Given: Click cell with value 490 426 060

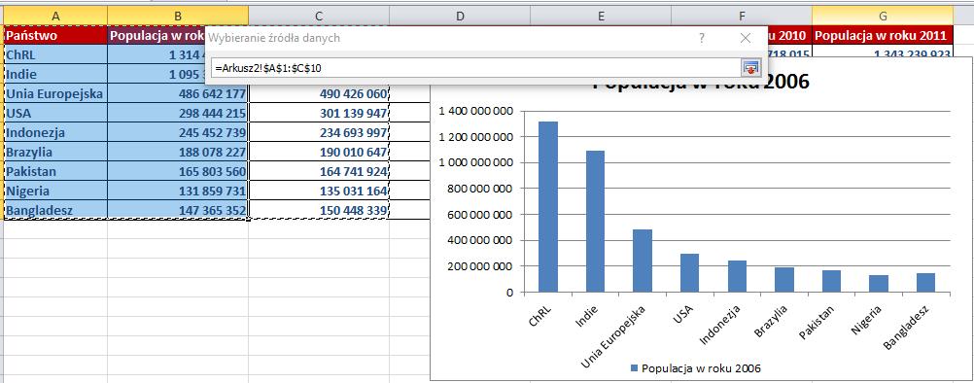Looking at the screenshot, I should coord(319,93).
